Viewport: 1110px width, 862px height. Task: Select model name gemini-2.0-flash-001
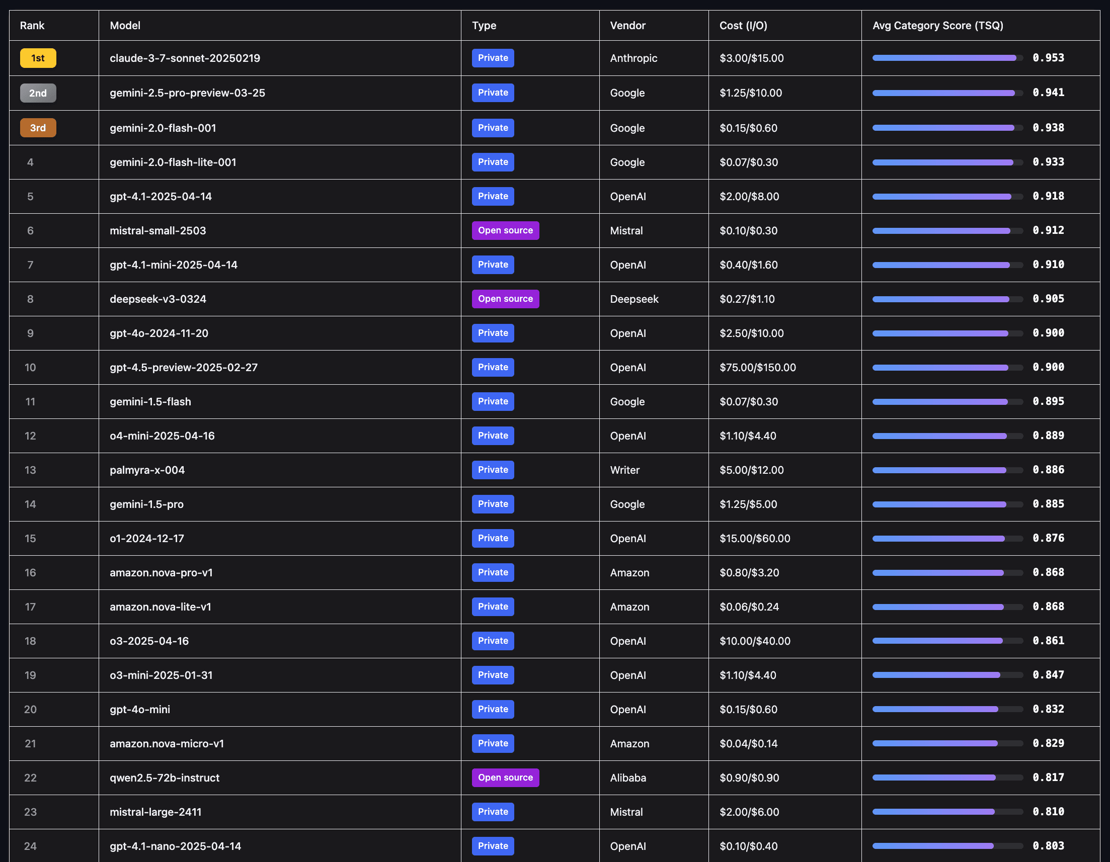163,128
